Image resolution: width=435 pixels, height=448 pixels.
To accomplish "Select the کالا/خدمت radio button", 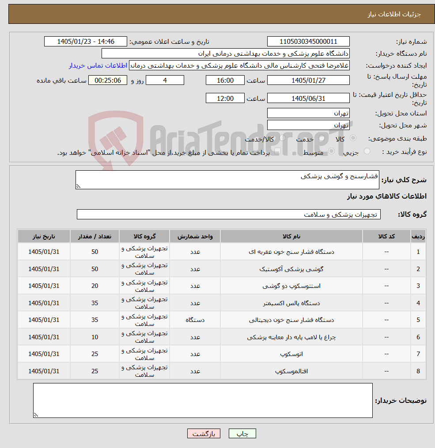I will 282,138.
